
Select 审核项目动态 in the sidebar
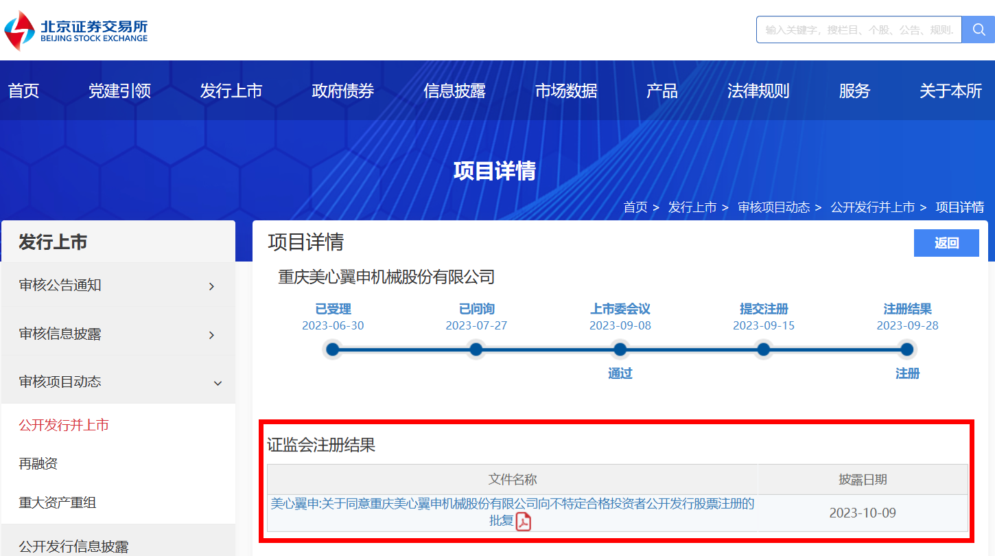point(60,382)
